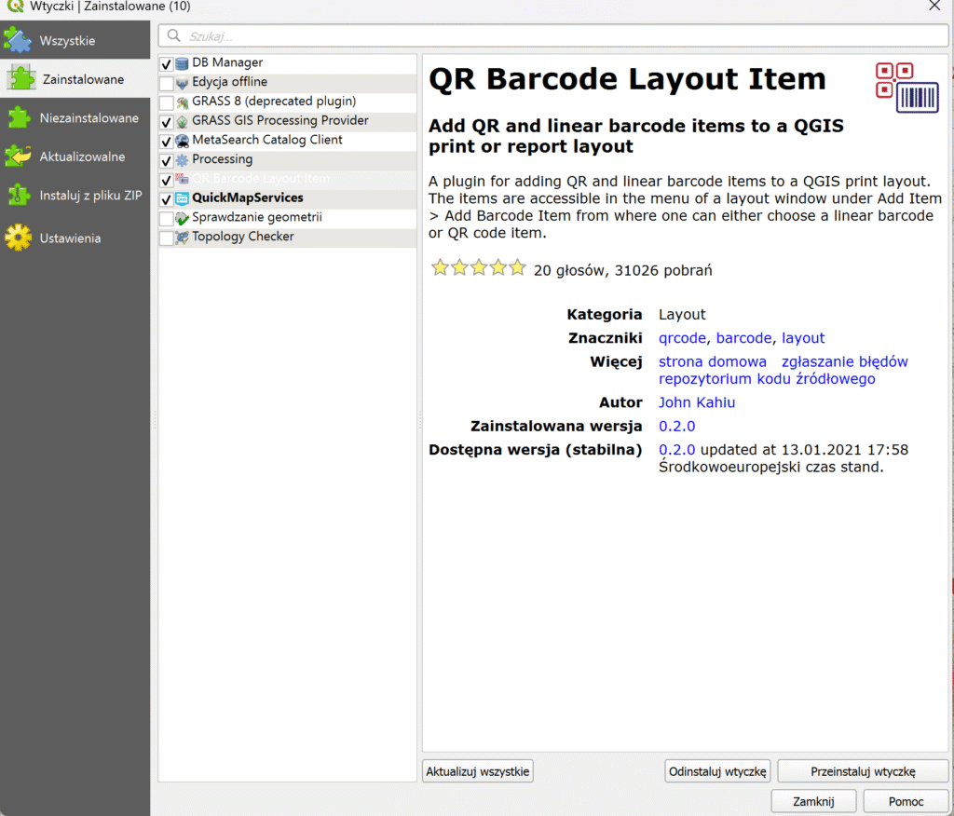The width and height of the screenshot is (954, 816).
Task: Click the MetaSearch Catalog Client icon
Action: pos(183,141)
